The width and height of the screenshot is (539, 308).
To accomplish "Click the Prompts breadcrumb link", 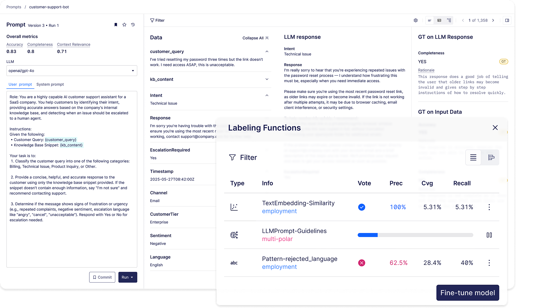I will pos(14,7).
